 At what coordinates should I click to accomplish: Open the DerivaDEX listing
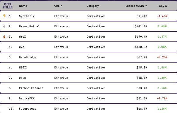pos(27,98)
